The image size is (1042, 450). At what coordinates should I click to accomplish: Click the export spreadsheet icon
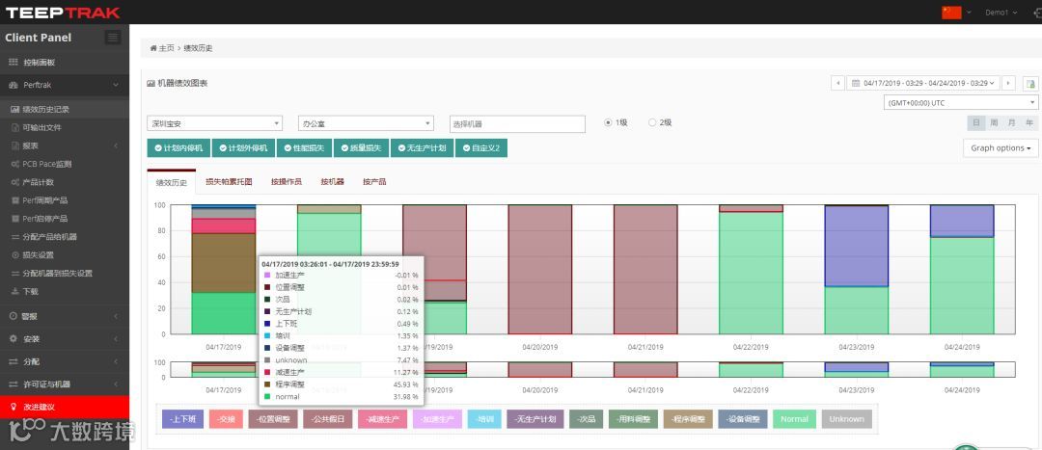tap(1030, 84)
